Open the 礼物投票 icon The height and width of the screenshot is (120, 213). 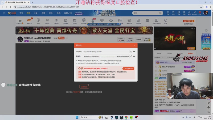tap(84, 21)
